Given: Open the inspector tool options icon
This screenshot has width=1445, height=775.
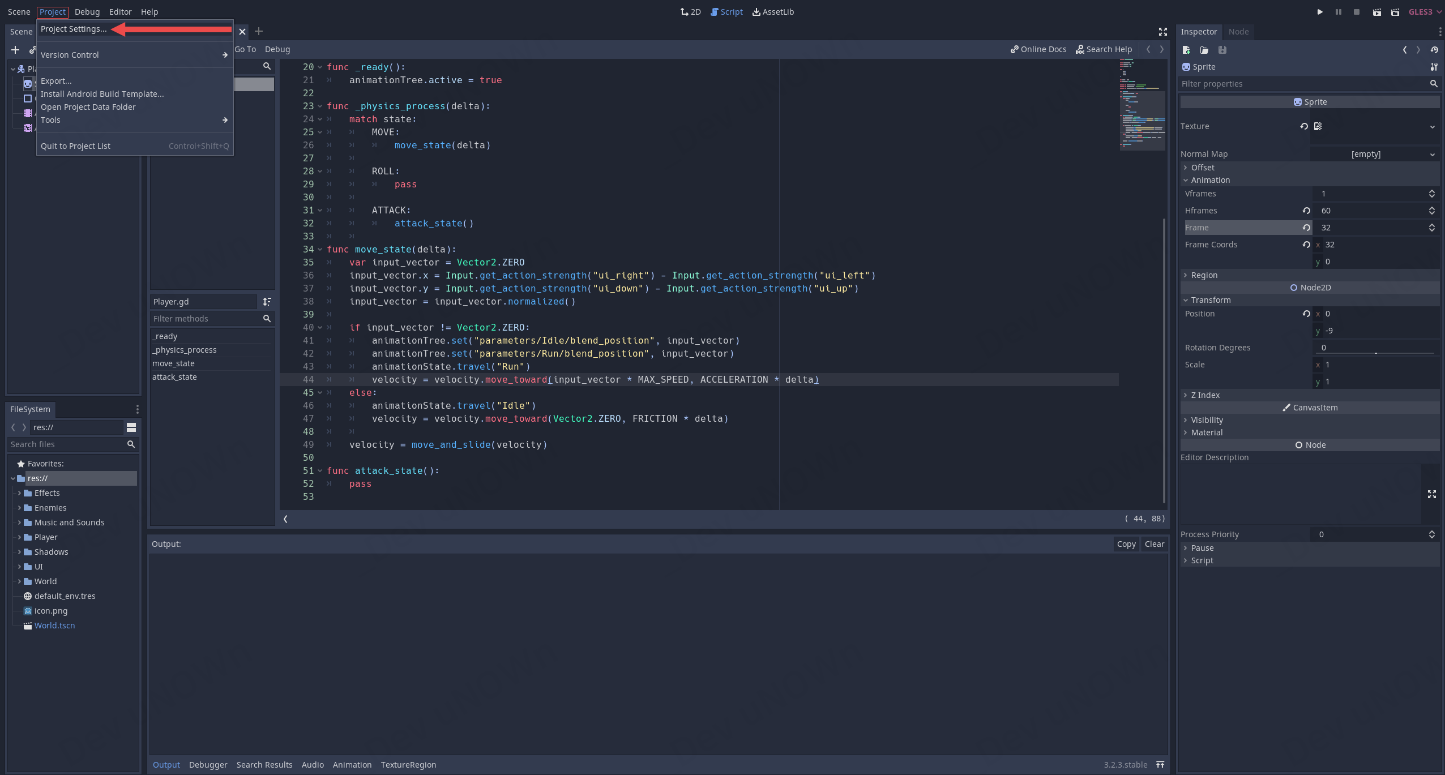Looking at the screenshot, I should 1434,67.
